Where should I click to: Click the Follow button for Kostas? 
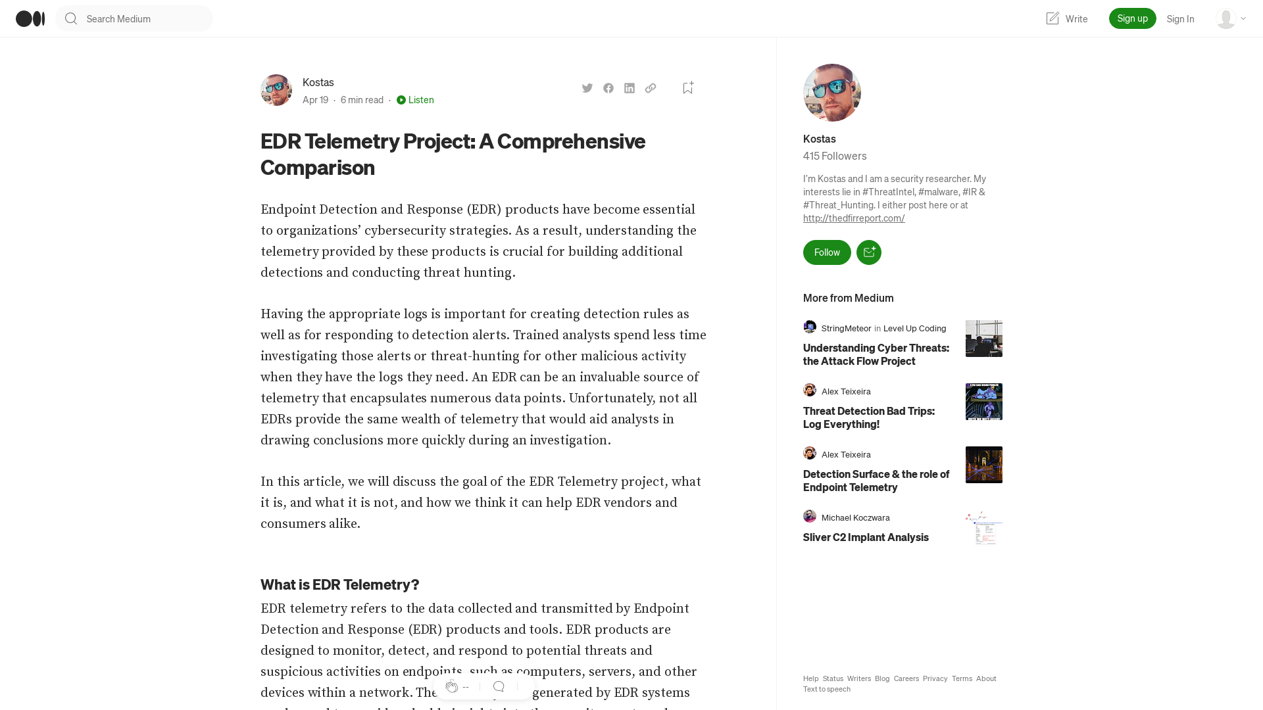827,252
